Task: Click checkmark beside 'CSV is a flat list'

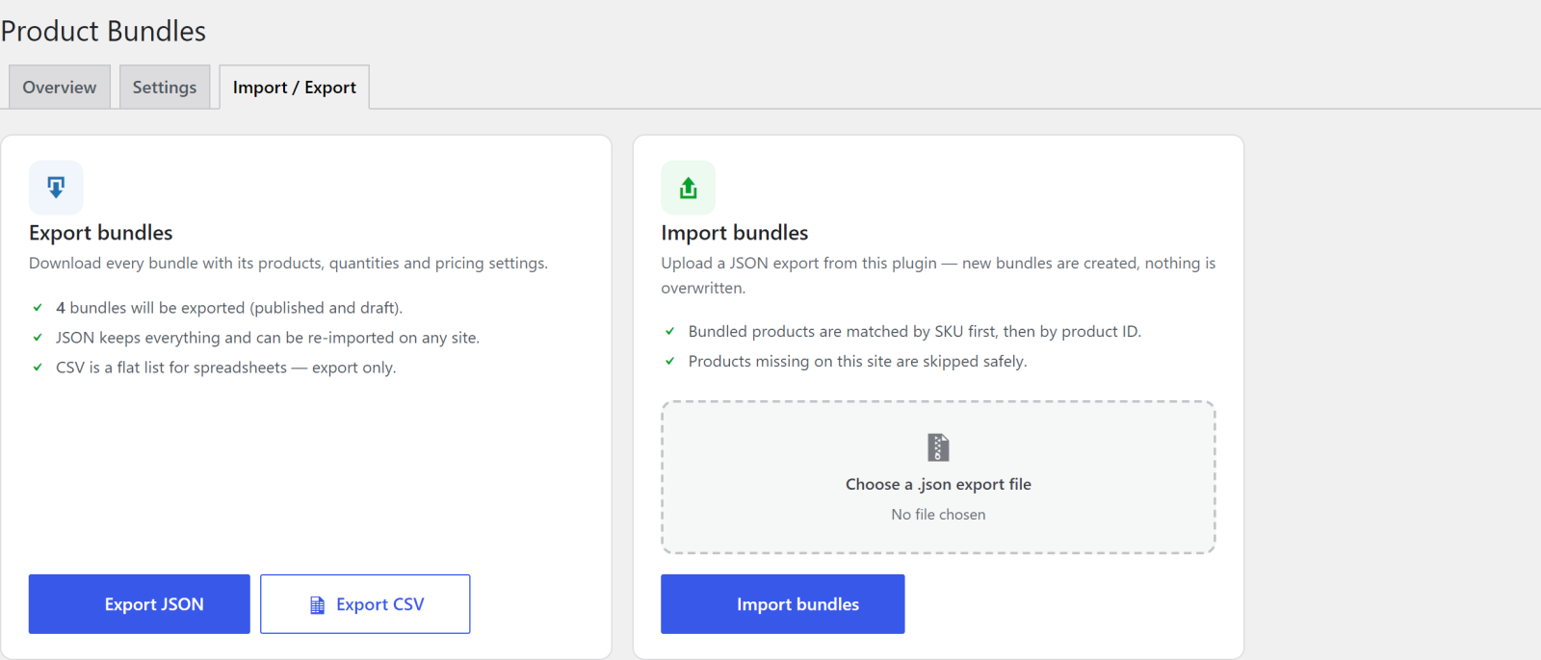Action: [x=38, y=368]
